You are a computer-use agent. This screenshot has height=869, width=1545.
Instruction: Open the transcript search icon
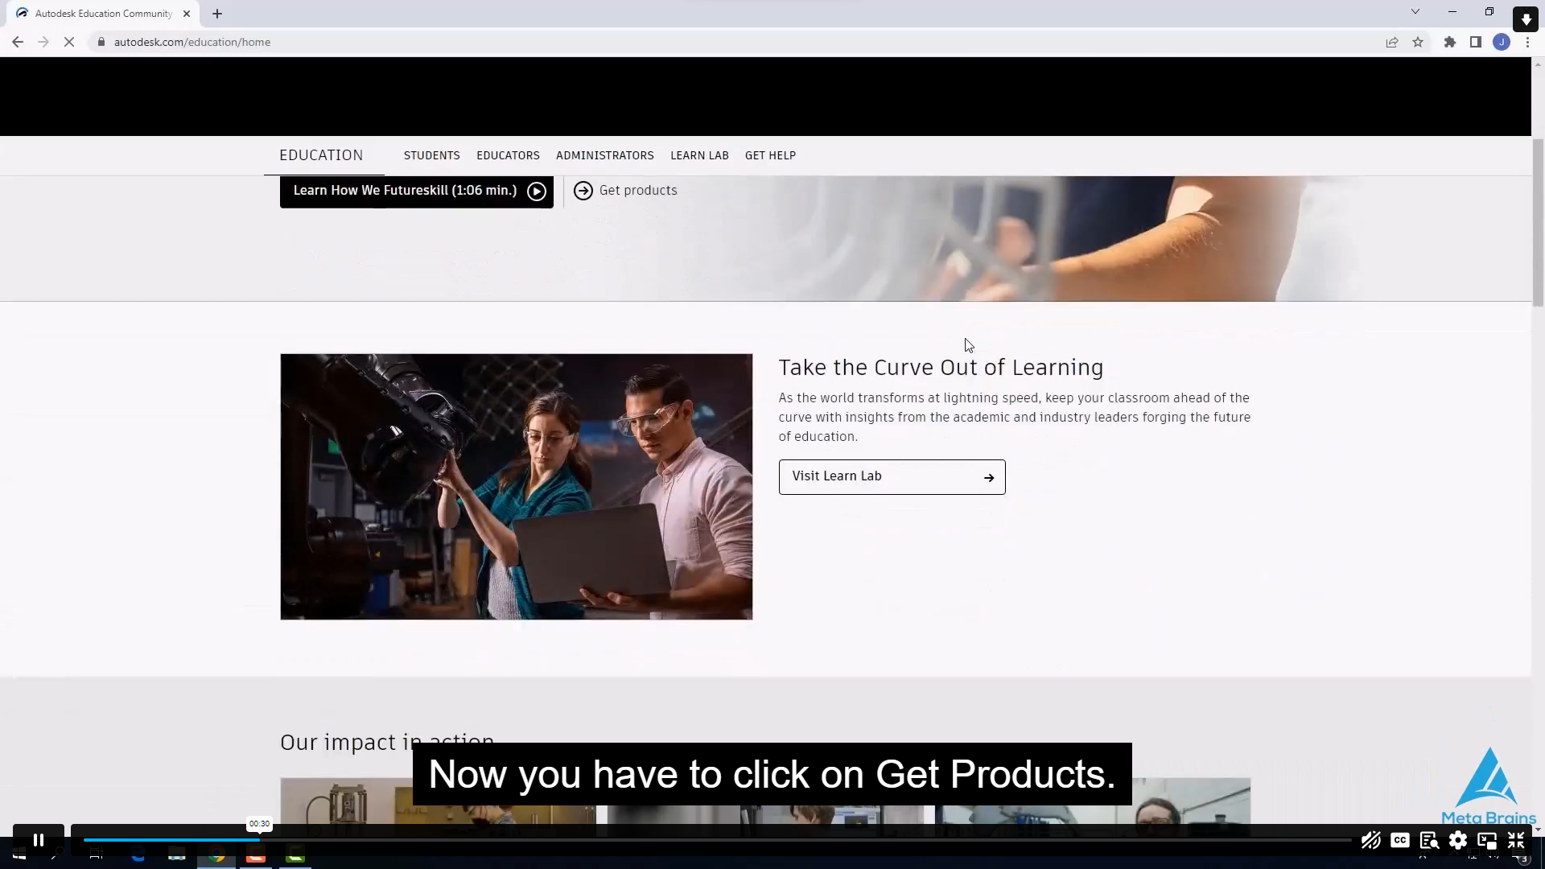1429,840
